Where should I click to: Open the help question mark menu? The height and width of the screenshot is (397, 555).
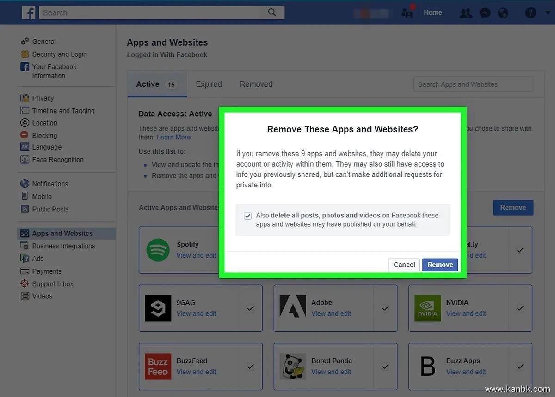[x=530, y=13]
